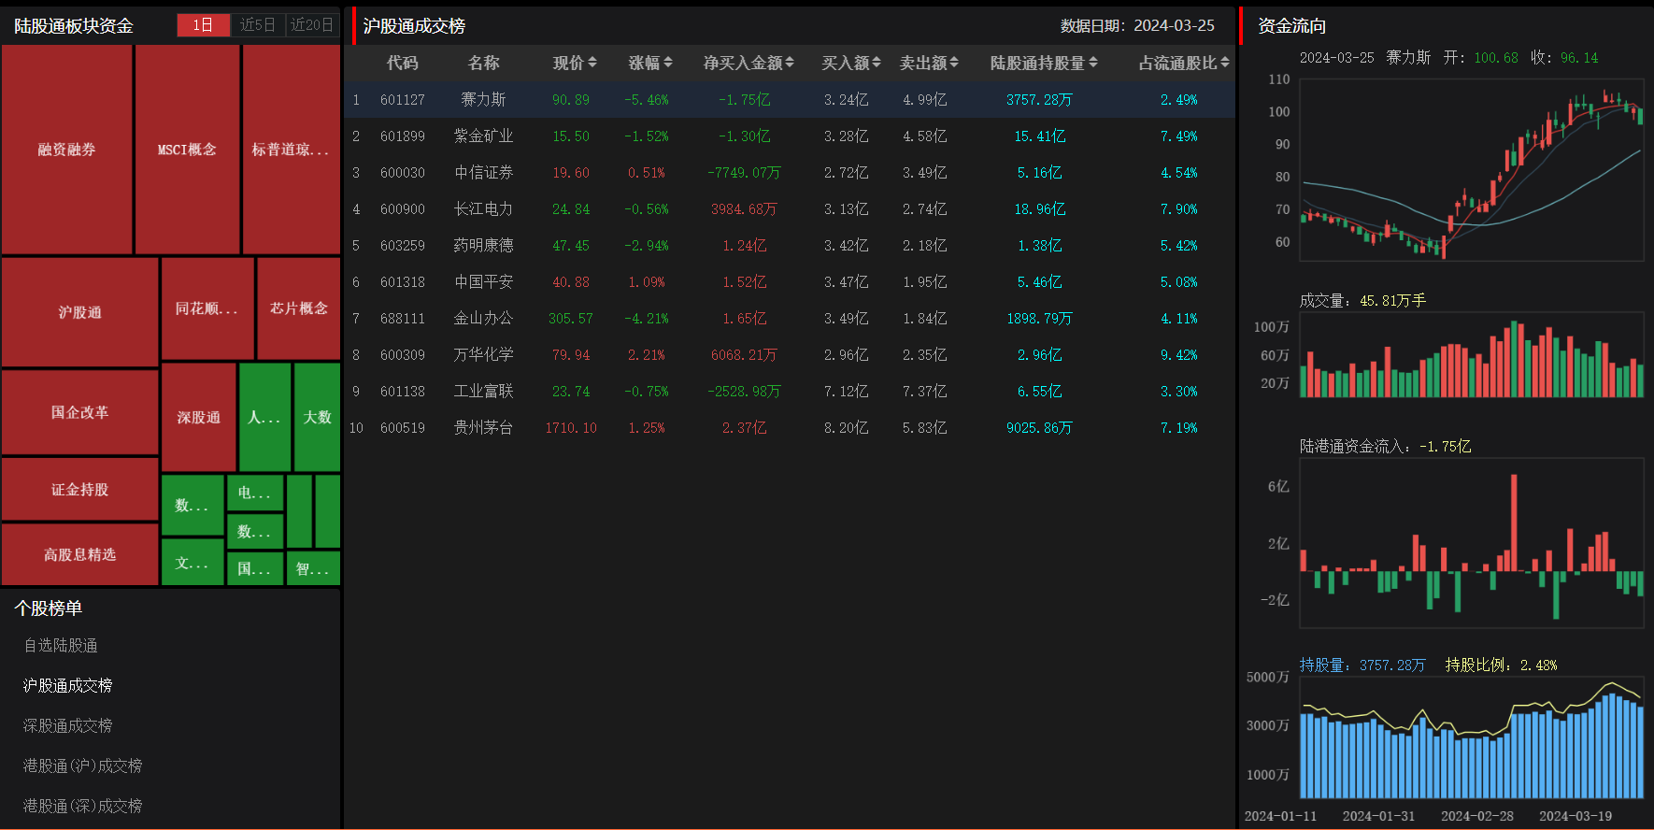
Task: Select the 药明康德 stock row
Action: click(790, 245)
